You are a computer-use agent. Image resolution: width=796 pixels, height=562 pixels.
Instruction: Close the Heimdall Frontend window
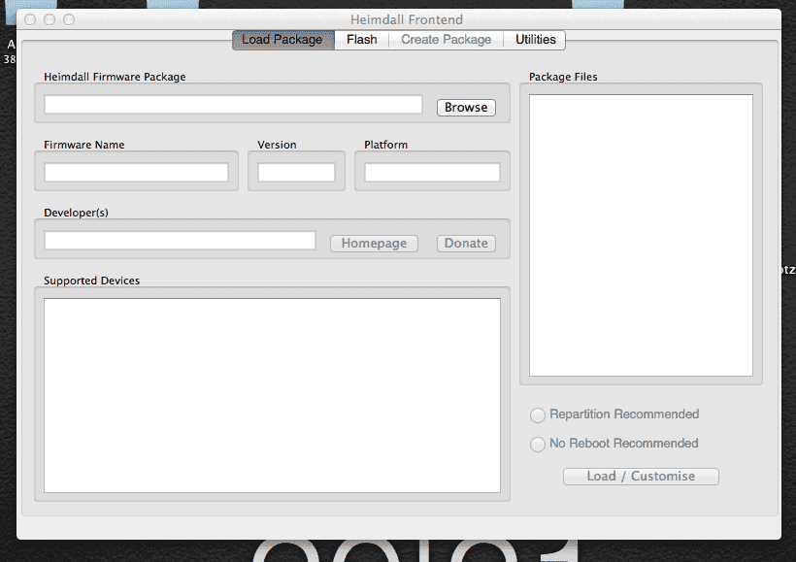[x=30, y=19]
